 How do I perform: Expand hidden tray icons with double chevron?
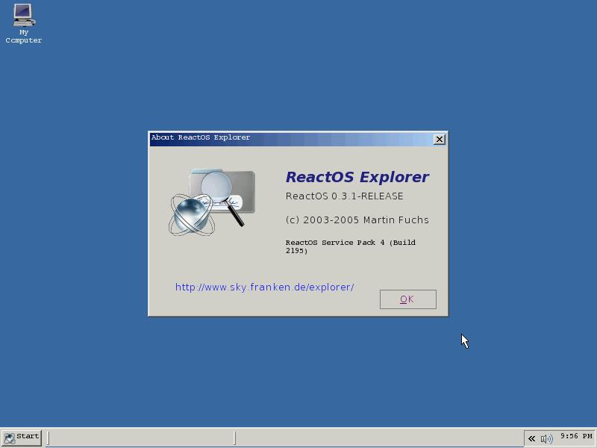[531, 438]
